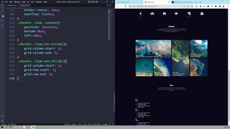Image resolution: width=230 pixels, height=129 pixels.
Task: Toggle primary side bar layout icon
Action: pos(89,2)
